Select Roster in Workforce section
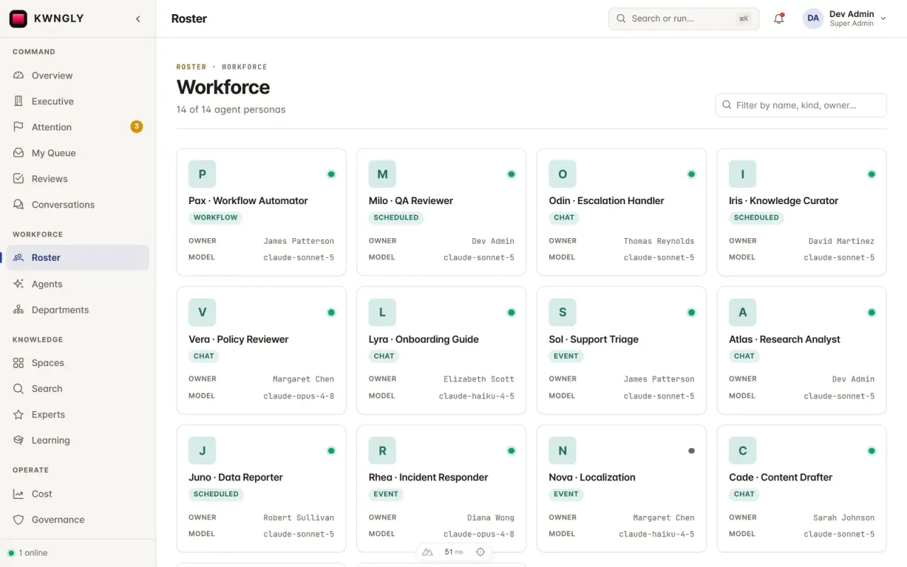 tap(78, 258)
